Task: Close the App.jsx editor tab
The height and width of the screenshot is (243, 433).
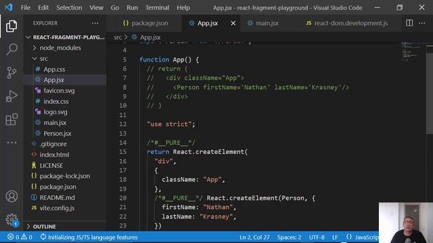Action: point(233,23)
